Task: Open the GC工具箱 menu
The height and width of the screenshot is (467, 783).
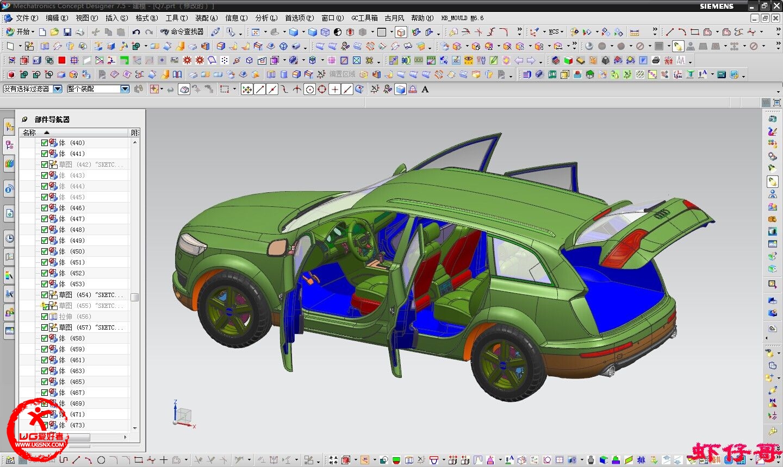Action: [x=364, y=18]
